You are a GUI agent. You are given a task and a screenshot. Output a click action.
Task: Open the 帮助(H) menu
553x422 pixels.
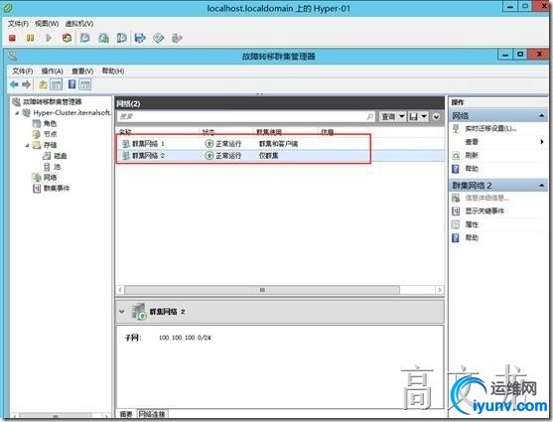coord(113,70)
